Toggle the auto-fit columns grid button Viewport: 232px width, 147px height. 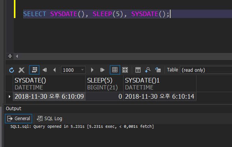(34, 70)
